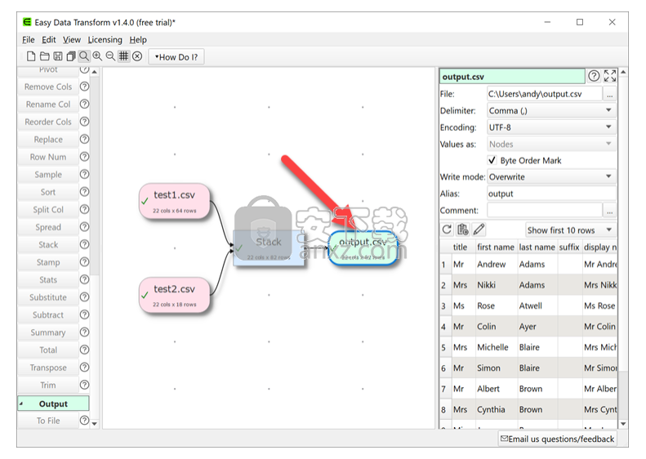Screen dimensions: 646x459
Task: Click the pencil edit icon
Action: [479, 229]
